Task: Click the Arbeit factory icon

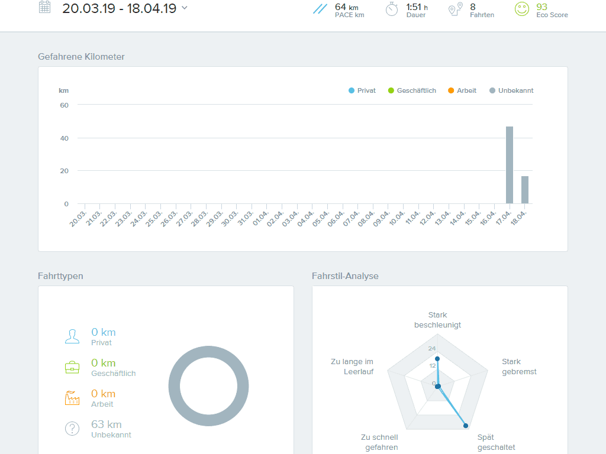Action: click(x=72, y=398)
